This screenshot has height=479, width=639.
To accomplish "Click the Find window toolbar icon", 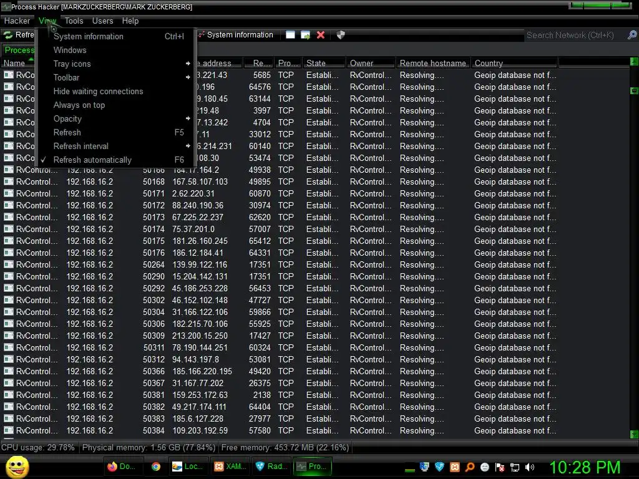I will 290,35.
